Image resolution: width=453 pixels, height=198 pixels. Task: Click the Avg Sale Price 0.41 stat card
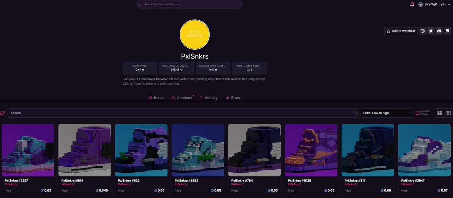coord(212,68)
